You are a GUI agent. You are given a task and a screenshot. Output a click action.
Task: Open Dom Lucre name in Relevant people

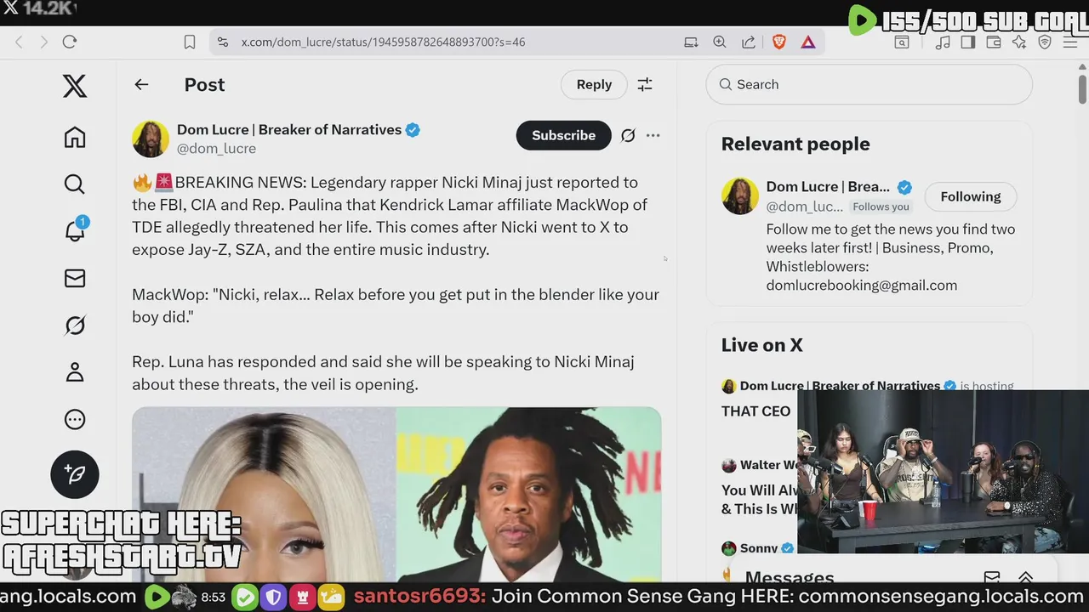828,187
